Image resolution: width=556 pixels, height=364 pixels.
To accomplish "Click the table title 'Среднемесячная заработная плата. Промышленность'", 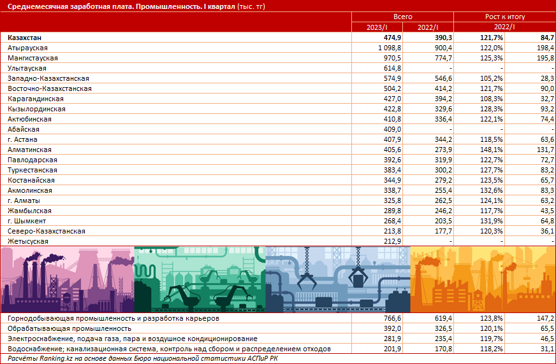I will point(105,6).
